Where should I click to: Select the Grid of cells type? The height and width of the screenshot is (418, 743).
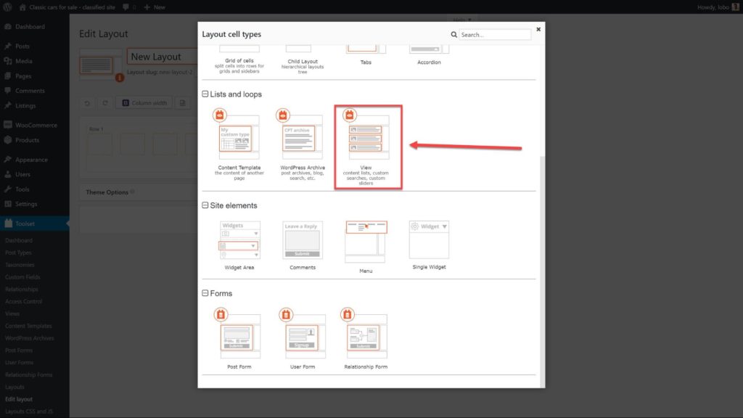pyautogui.click(x=239, y=60)
